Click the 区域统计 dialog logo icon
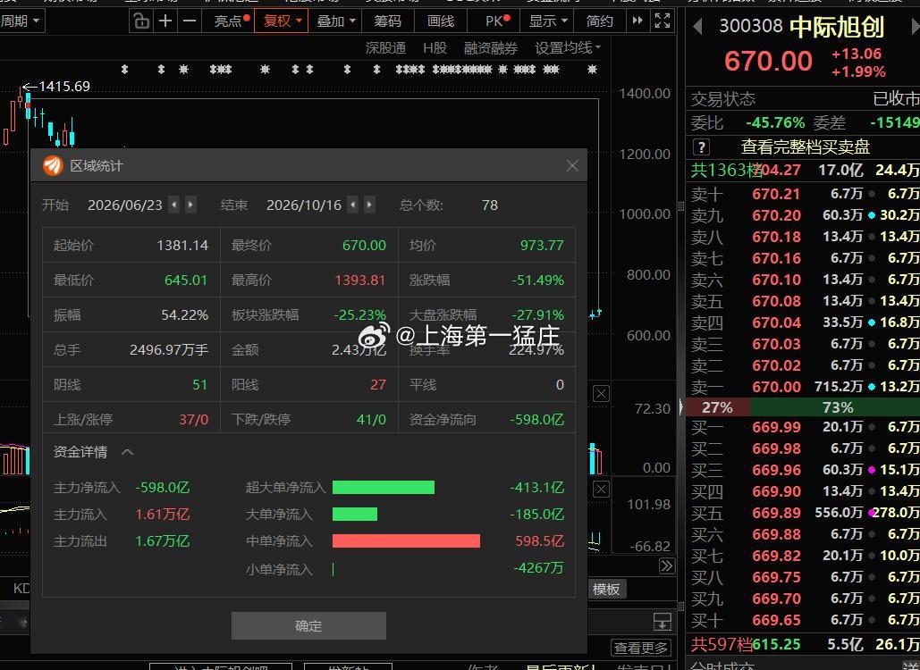 [53, 166]
